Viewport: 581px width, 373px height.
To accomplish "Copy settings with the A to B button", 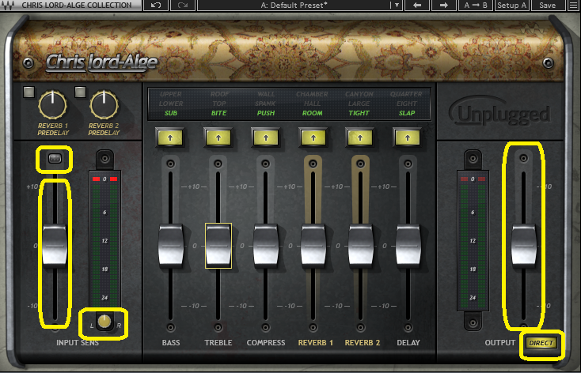I will [476, 6].
